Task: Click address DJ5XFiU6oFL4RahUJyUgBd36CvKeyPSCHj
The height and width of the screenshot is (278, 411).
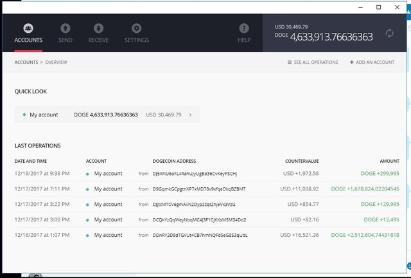Action: coord(195,174)
